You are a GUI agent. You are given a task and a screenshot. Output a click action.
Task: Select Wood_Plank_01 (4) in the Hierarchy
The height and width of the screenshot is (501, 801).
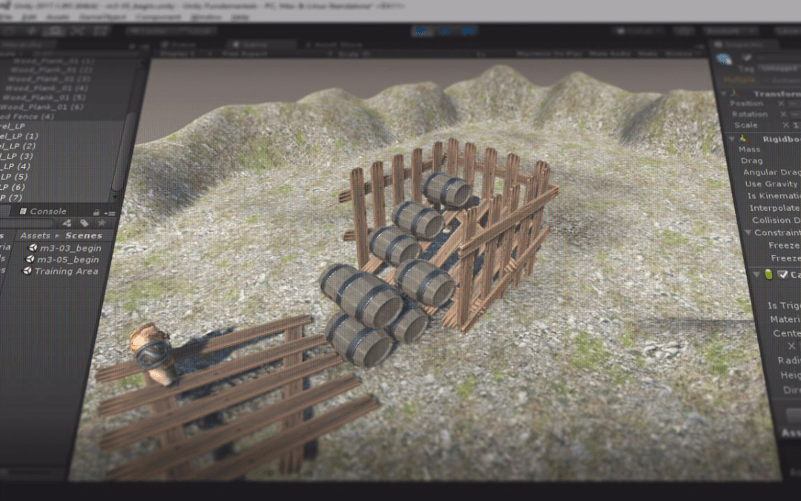pos(45,88)
